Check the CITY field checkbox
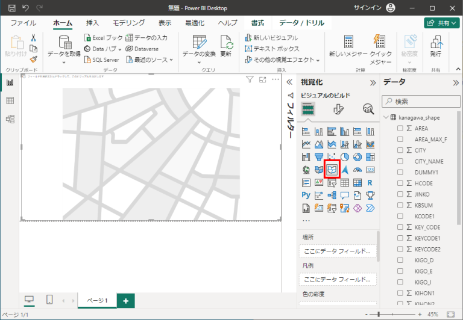463x320 pixels. (x=400, y=150)
